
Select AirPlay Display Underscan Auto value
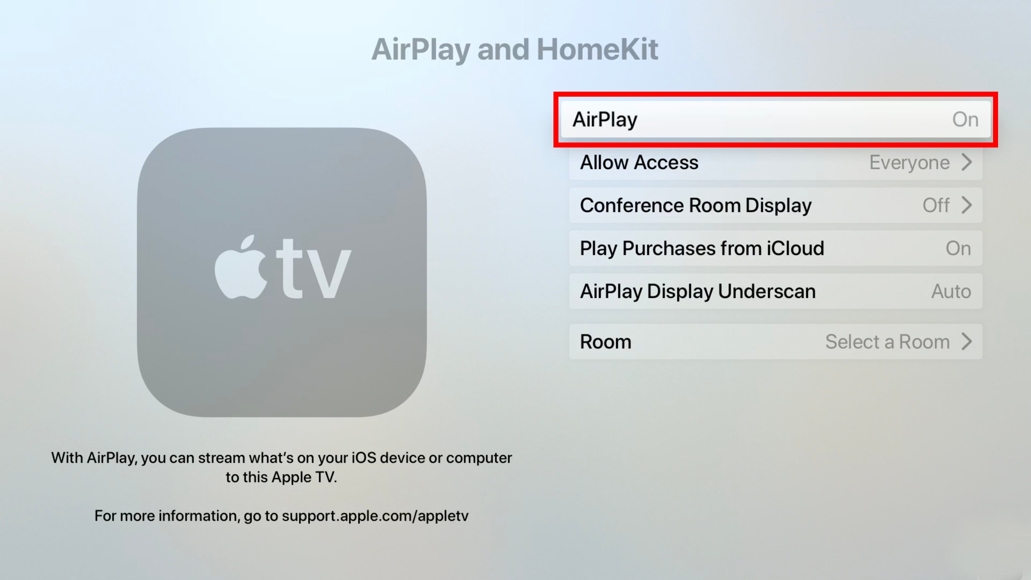pos(952,290)
